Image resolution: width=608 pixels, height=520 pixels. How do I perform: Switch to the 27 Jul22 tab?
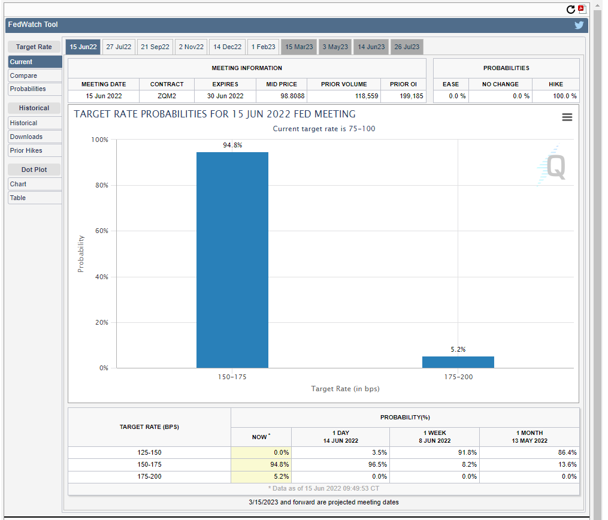(119, 47)
